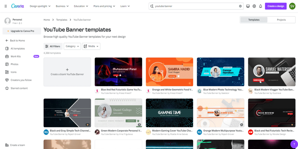Click Upgrade to Canva Pro
Screen dimensions: 298x149
click(x=22, y=31)
